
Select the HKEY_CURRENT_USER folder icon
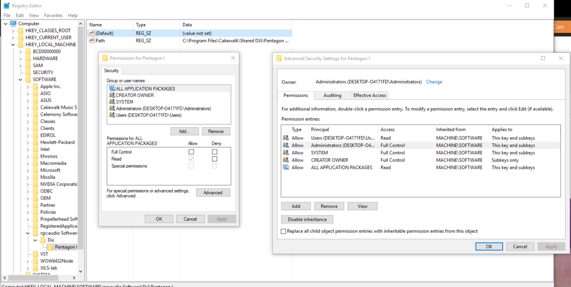pos(21,38)
